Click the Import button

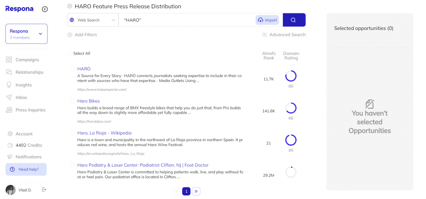(267, 20)
